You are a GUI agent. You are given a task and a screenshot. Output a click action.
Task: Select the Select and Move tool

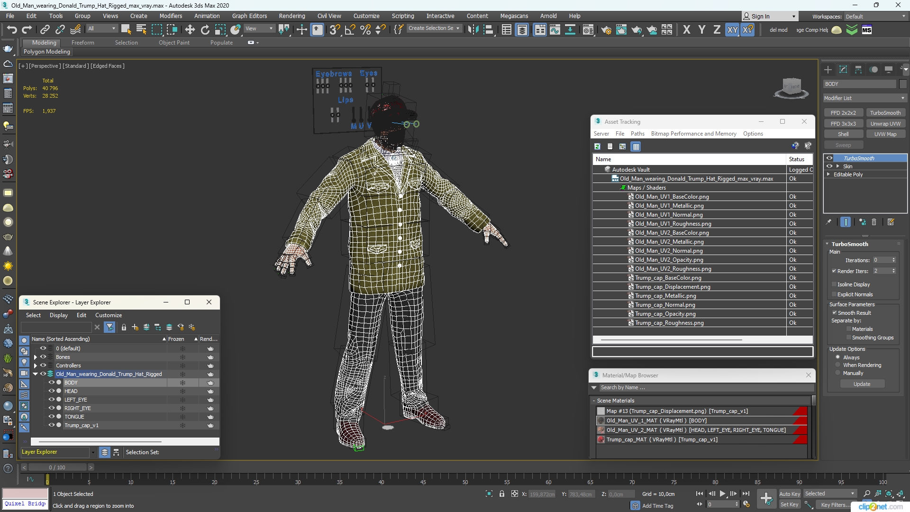190,29
